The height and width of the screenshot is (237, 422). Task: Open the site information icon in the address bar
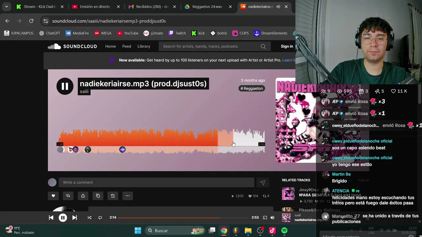point(45,21)
